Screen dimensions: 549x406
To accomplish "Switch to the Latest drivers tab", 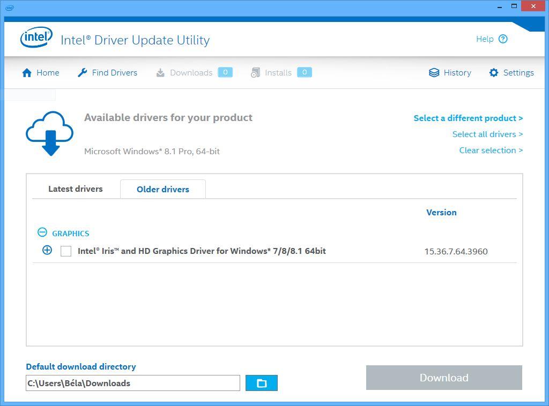I will pyautogui.click(x=76, y=189).
